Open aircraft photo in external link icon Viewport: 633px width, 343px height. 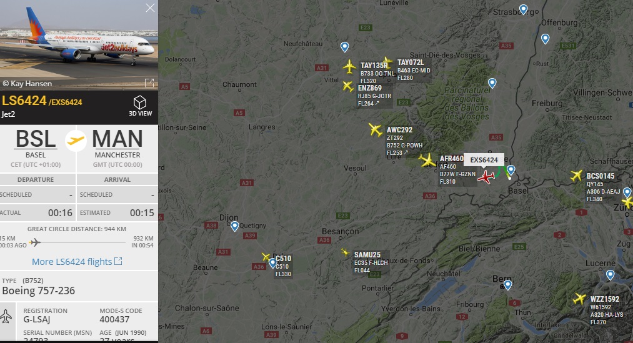click(149, 83)
